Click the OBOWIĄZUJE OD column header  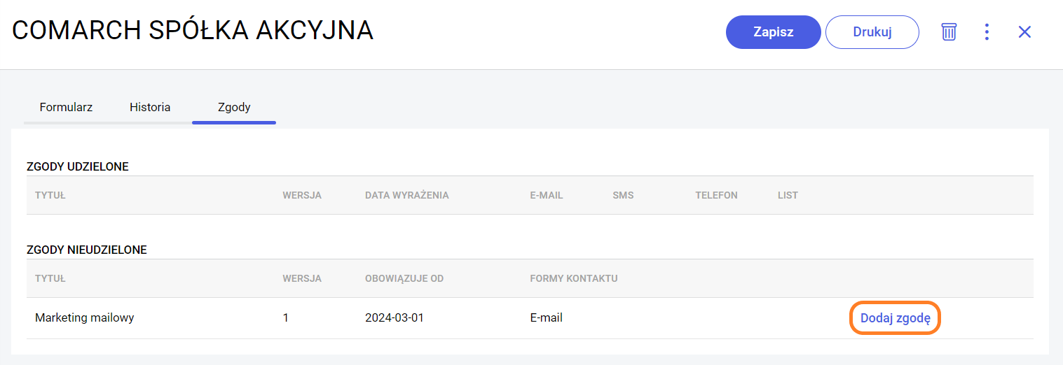(404, 279)
